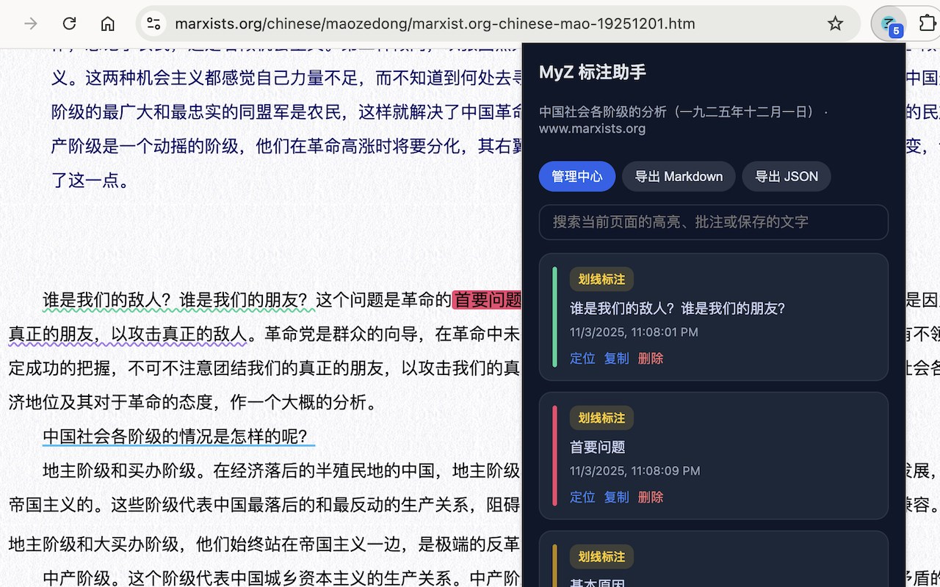Focus the highlight search field in the panel

[x=714, y=222]
